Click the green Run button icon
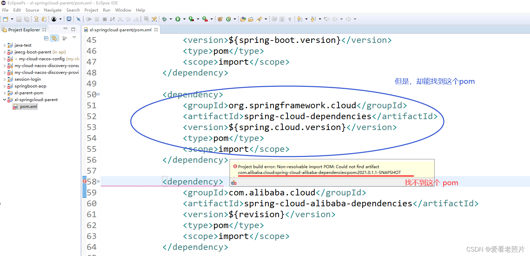The height and width of the screenshot is (256, 530). point(178,19)
